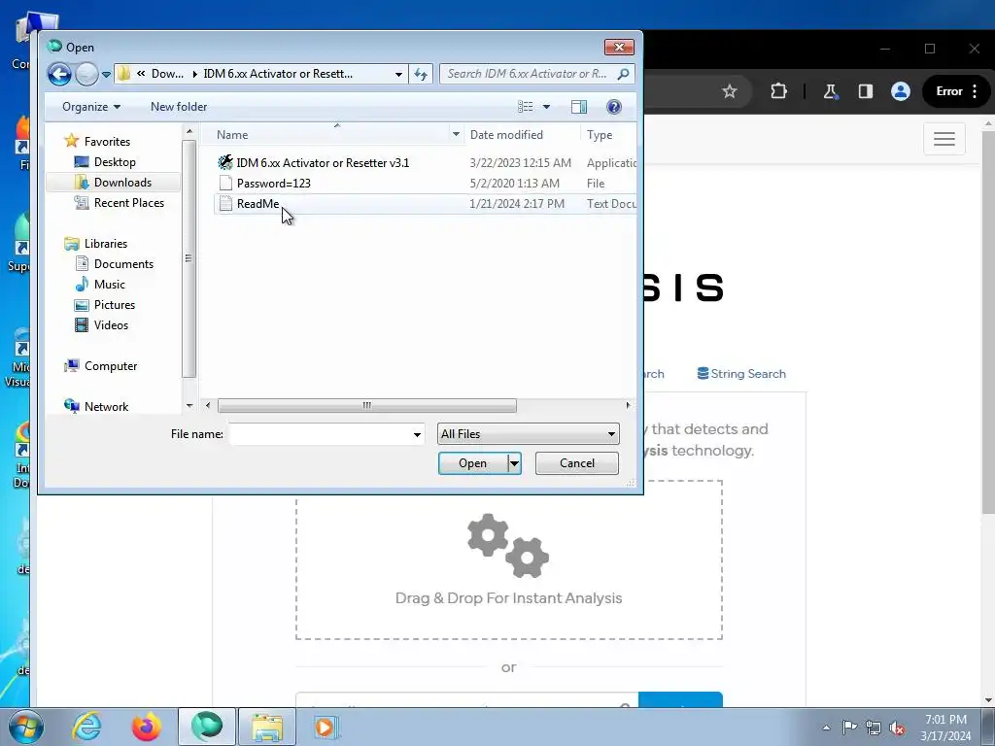This screenshot has width=995, height=746.
Task: Click the navigation pane scroll-down arrow
Action: point(189,406)
